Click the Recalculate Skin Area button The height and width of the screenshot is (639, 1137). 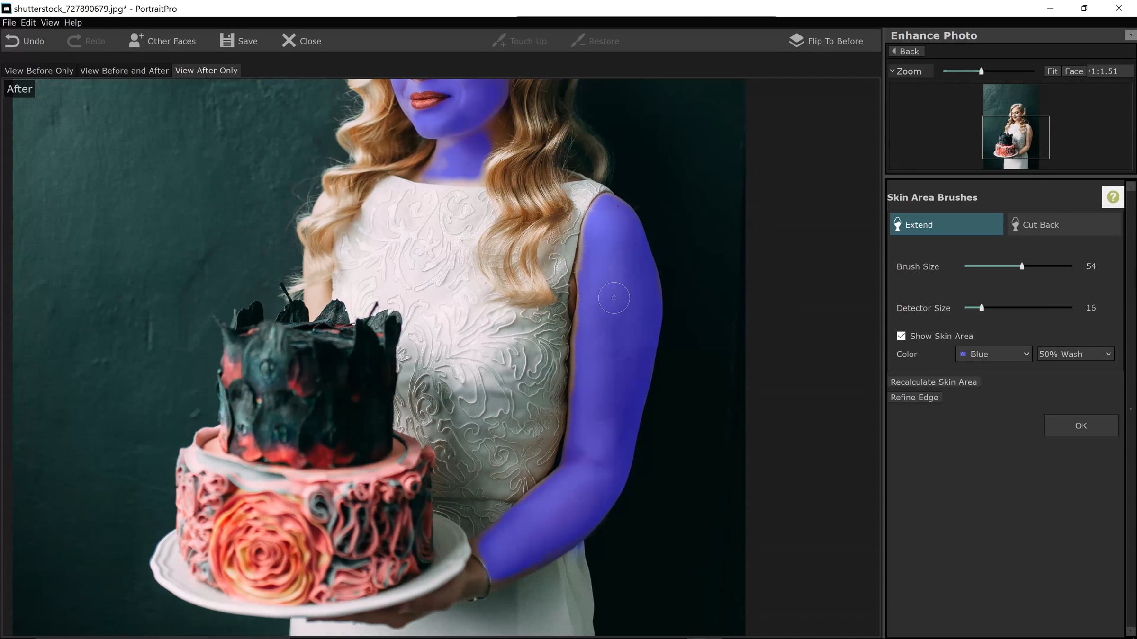pyautogui.click(x=933, y=382)
